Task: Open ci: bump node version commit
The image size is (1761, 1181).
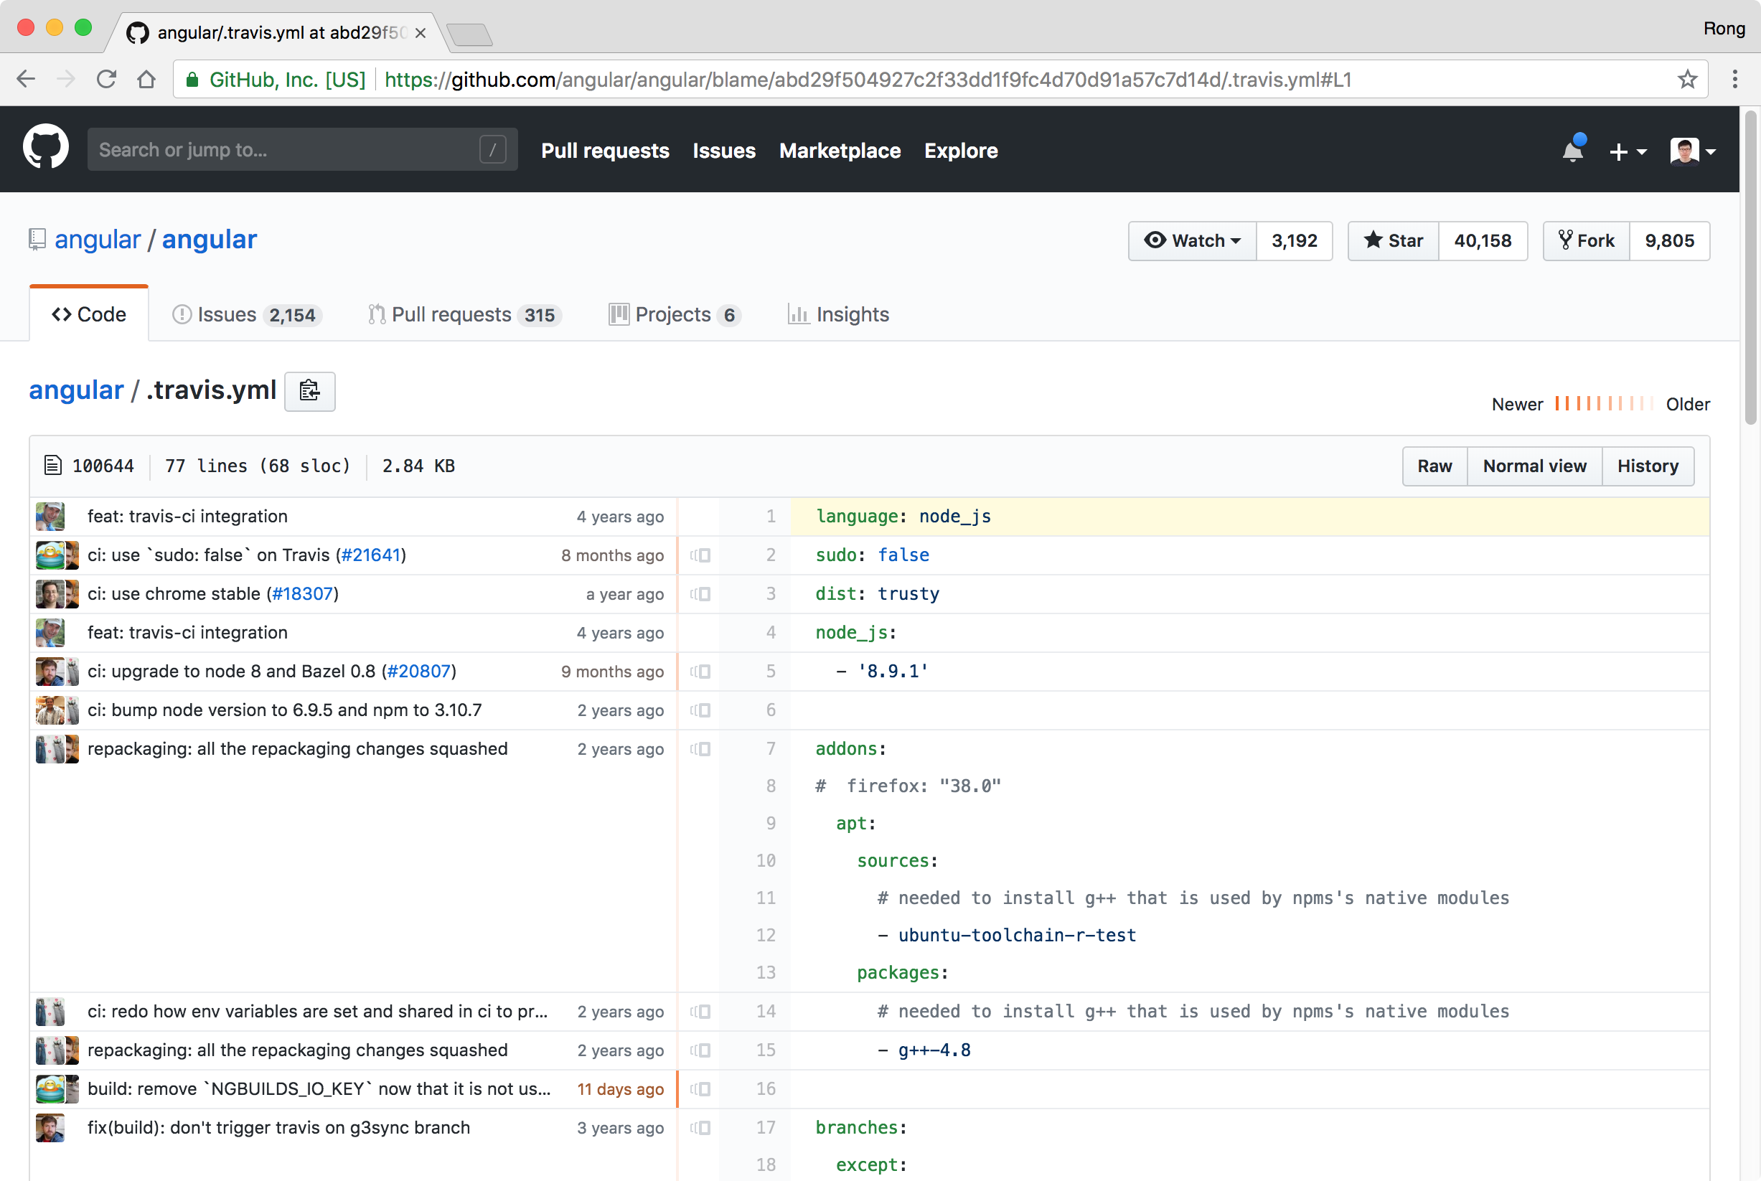Action: pos(285,710)
